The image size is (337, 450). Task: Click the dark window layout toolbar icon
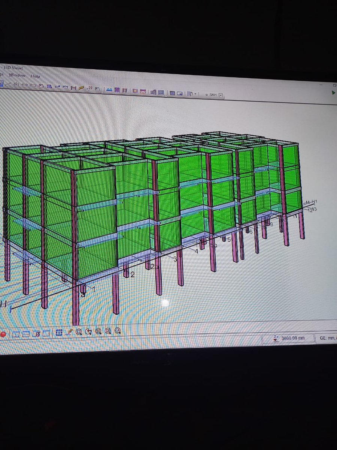pos(172,93)
